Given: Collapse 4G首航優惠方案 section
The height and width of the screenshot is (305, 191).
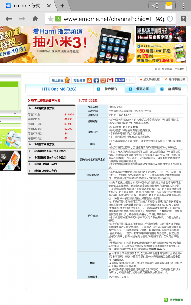Looking at the screenshot, I should [x=51, y=108].
